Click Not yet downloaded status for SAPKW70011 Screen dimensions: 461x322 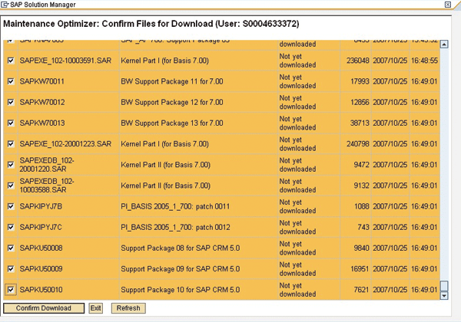click(x=297, y=81)
